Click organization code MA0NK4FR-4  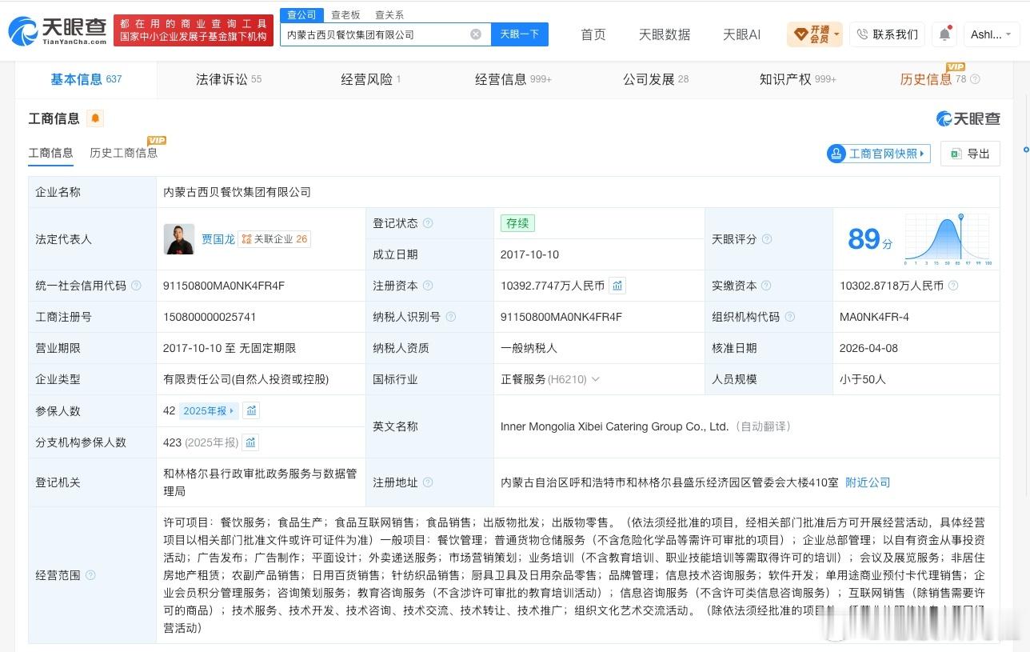click(x=874, y=317)
